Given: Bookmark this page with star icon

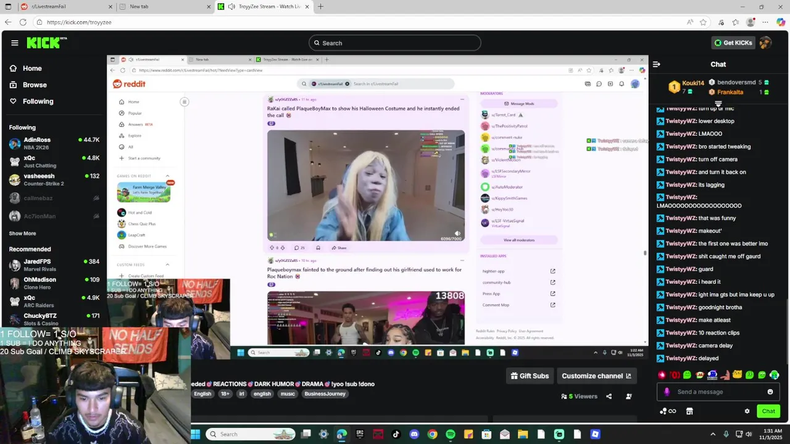Looking at the screenshot, I should tap(703, 22).
